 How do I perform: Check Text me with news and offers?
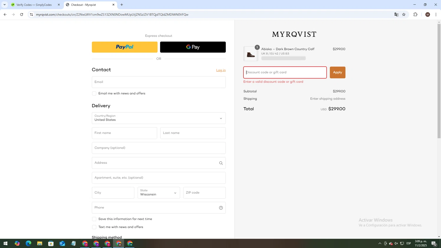pos(94,227)
